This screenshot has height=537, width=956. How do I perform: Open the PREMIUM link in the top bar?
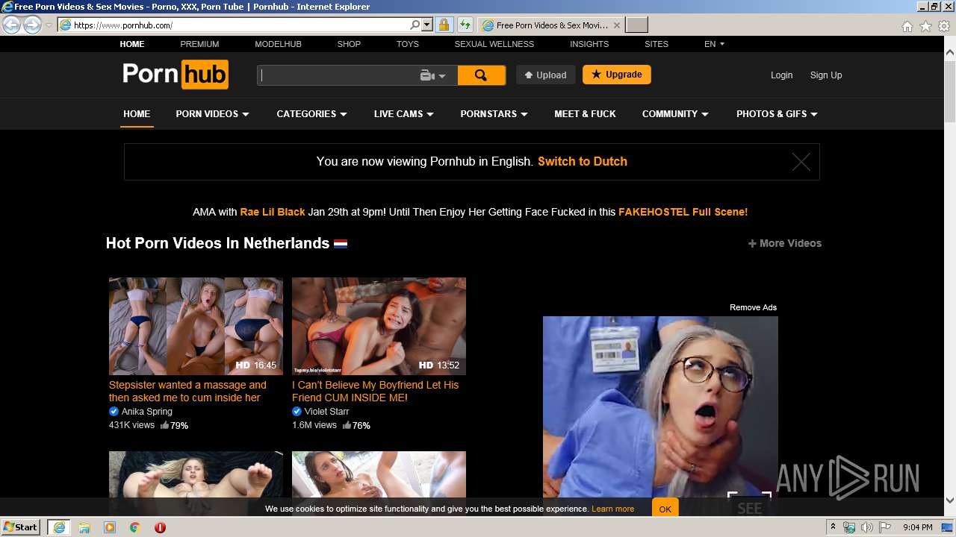199,44
